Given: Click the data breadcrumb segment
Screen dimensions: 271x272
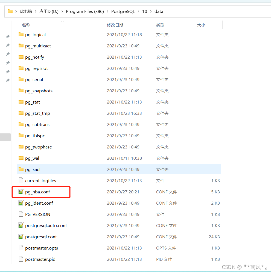Looking at the screenshot, I should coord(159,12).
